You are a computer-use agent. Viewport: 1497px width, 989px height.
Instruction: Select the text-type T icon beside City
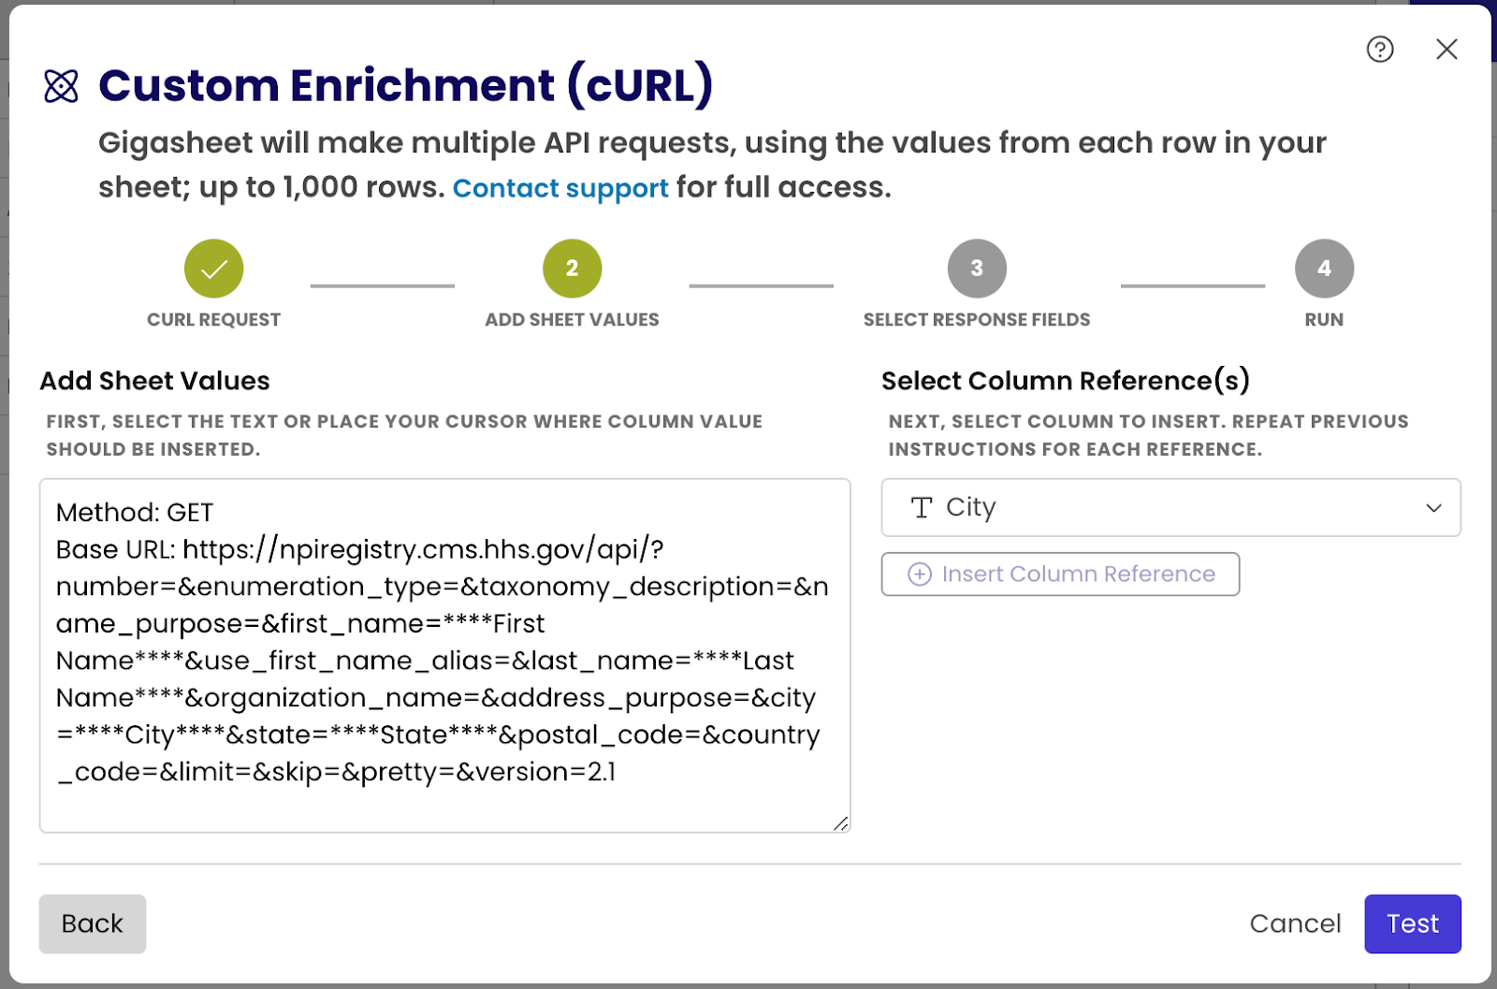click(x=922, y=508)
